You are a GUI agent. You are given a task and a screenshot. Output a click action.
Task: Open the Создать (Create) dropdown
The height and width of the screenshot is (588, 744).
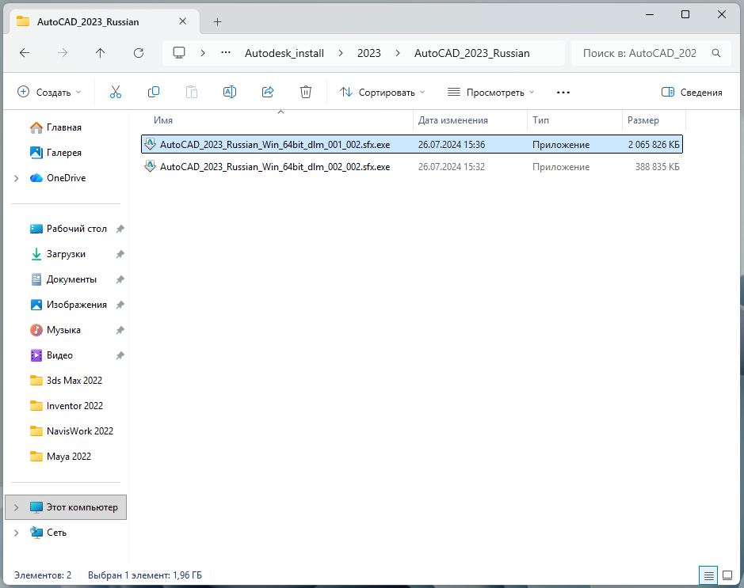click(49, 92)
